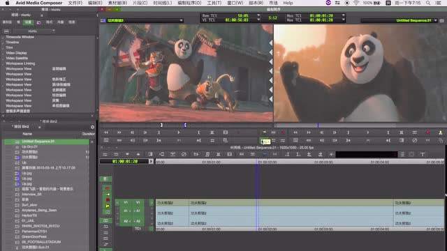Click the timeline timecode ruler at 01:00:03:00
The image size is (447, 251).
(323, 162)
